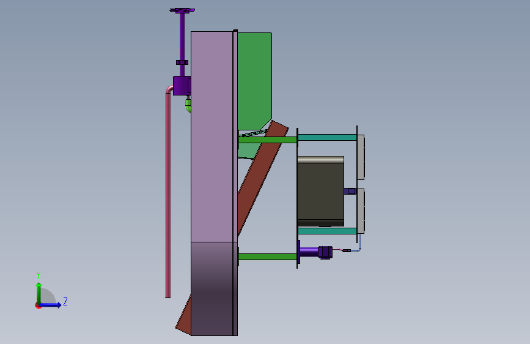Image resolution: width=530 pixels, height=344 pixels.
Task: Select the large lavender vertical panel
Action: (212, 136)
